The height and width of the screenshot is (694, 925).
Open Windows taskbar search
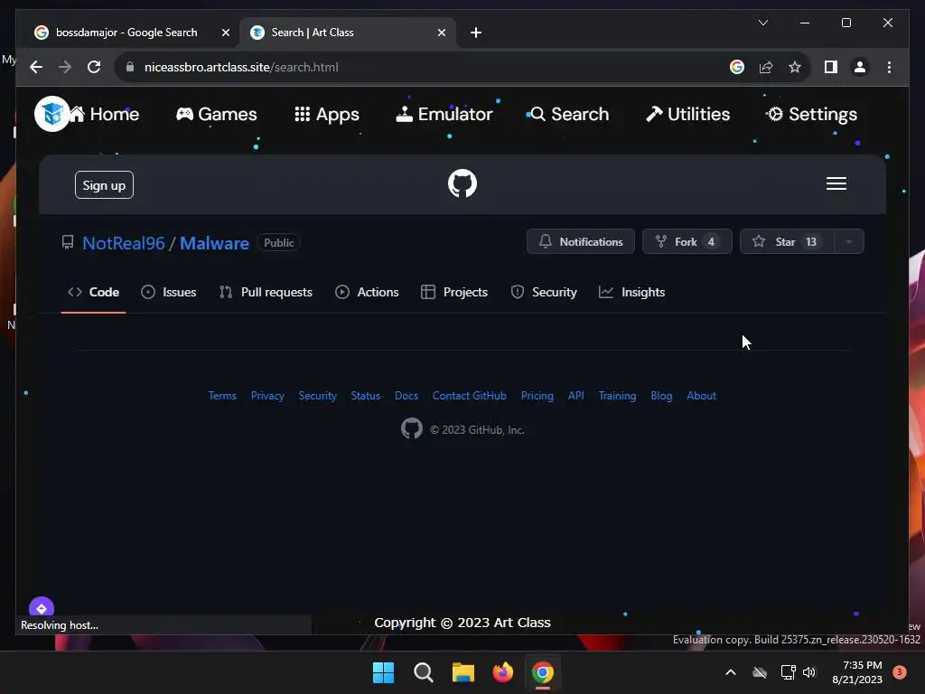pos(424,672)
